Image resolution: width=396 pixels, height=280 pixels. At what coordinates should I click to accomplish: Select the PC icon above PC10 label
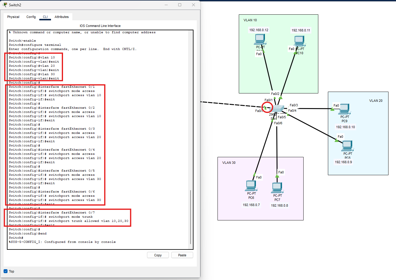tap(299, 41)
